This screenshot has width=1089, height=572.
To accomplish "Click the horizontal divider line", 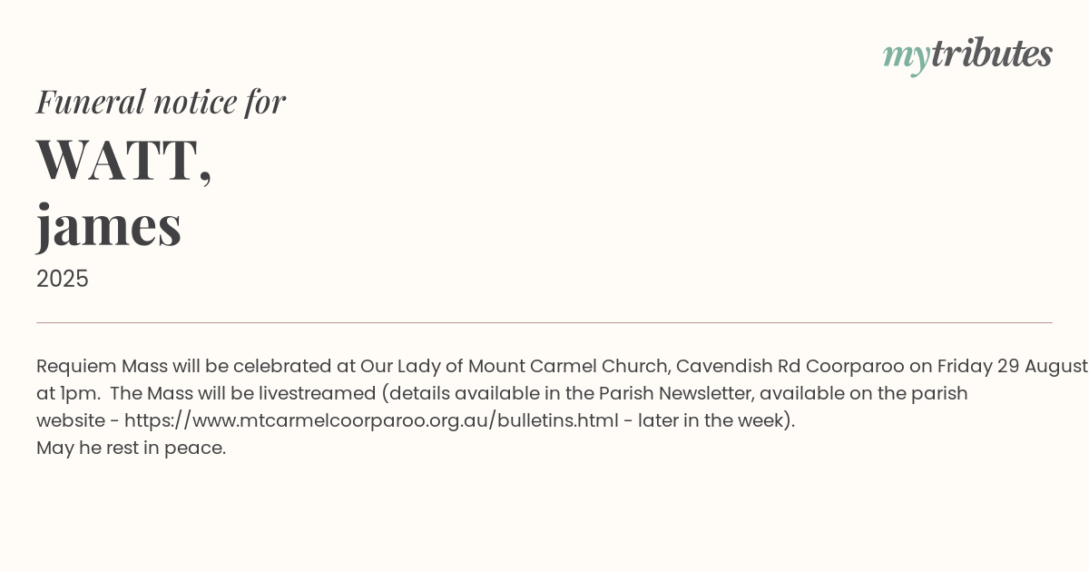I will (x=544, y=322).
